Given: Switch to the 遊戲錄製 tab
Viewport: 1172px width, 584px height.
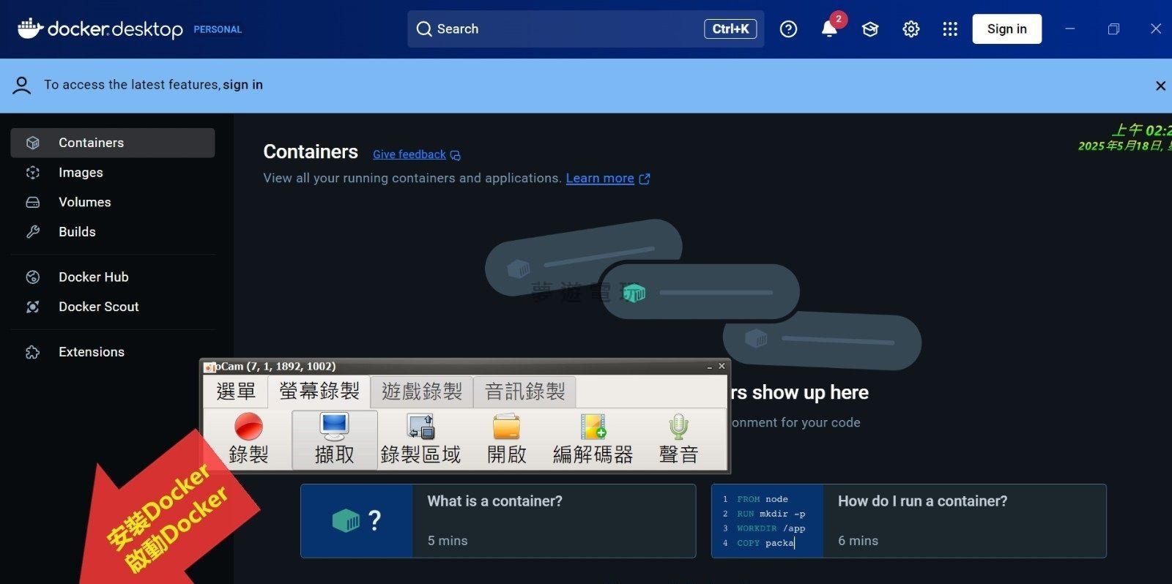Looking at the screenshot, I should pos(422,392).
